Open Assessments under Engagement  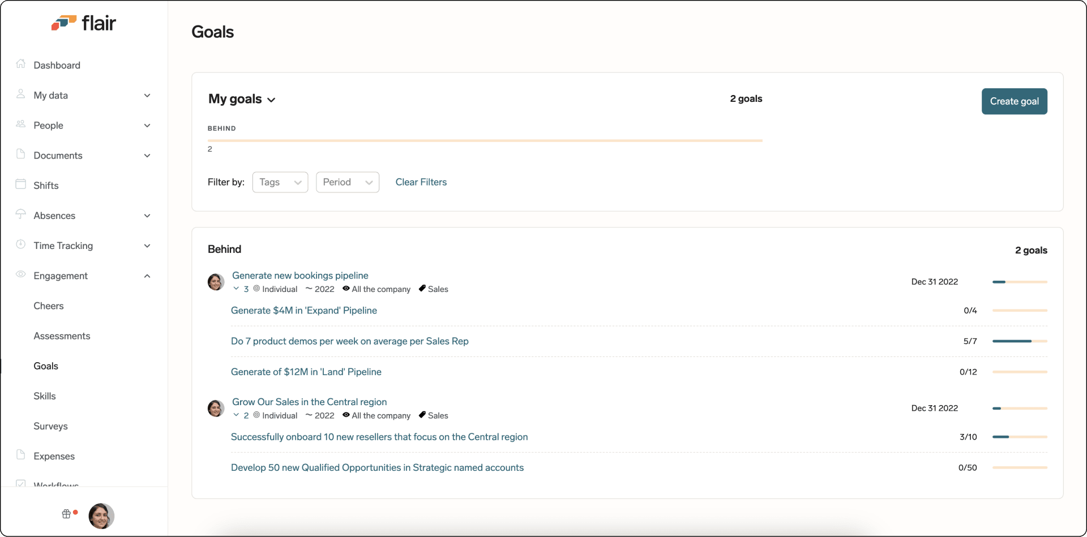pyautogui.click(x=62, y=336)
